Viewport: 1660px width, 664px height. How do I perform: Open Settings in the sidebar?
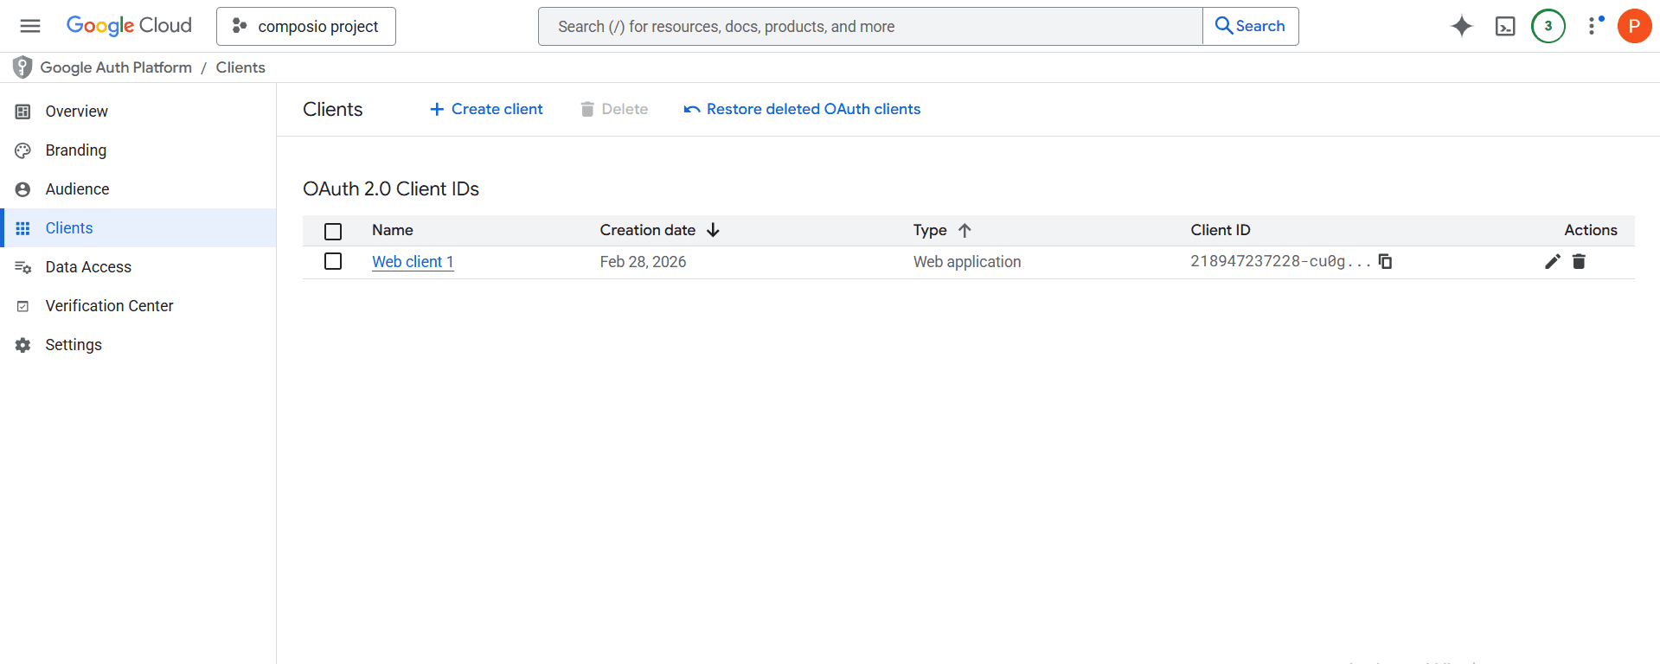pos(138,345)
